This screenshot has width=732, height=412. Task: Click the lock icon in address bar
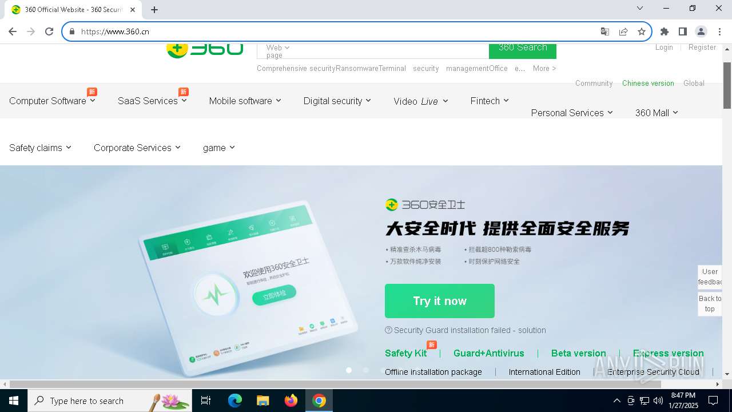point(72,31)
